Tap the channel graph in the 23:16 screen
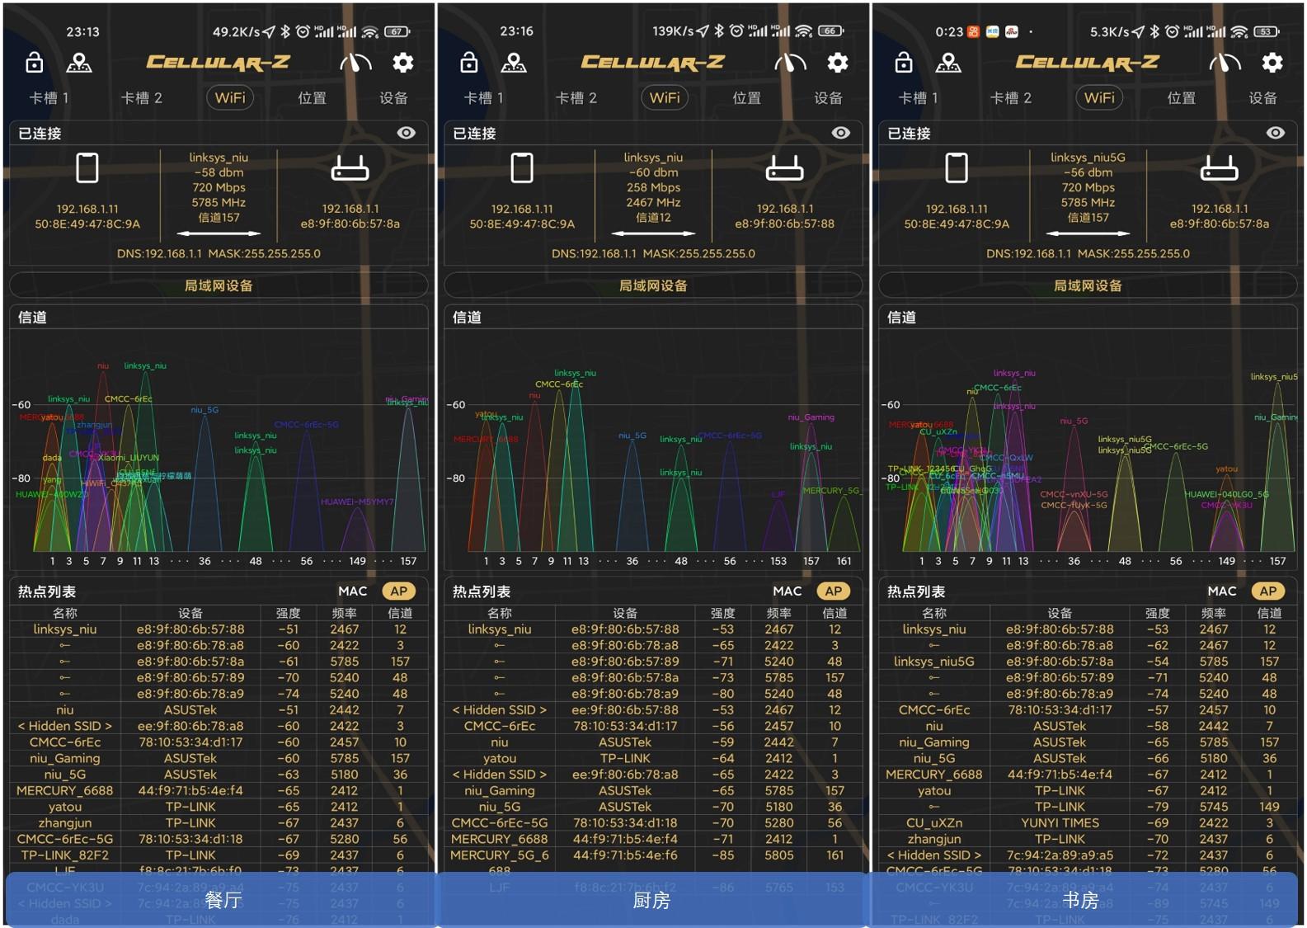 pos(653,450)
